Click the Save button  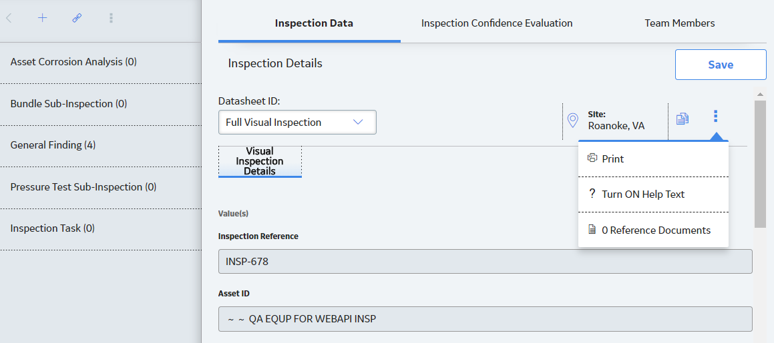click(721, 65)
